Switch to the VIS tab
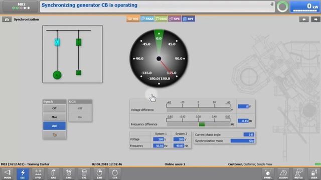The image size is (321, 180). [133, 19]
